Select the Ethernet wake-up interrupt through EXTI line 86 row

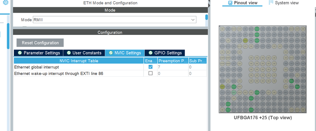[110, 74]
